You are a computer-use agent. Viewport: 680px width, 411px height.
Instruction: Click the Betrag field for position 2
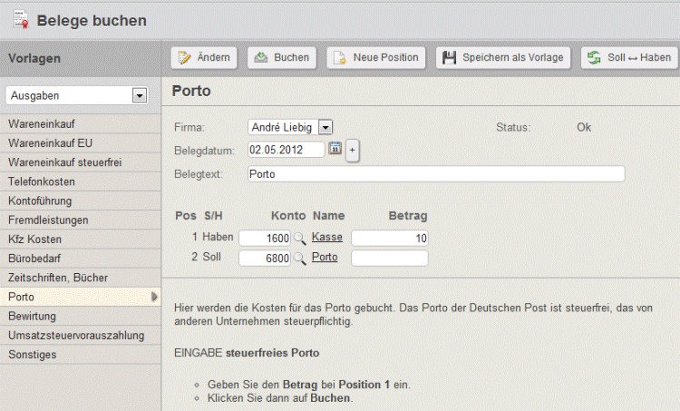[x=389, y=259]
